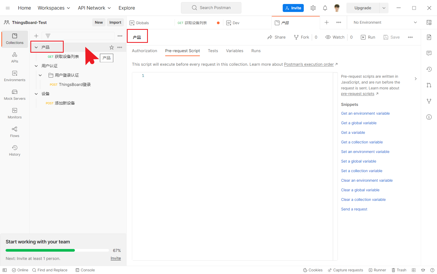The width and height of the screenshot is (437, 274).
Task: Switch to the Runs tab
Action: (x=256, y=51)
